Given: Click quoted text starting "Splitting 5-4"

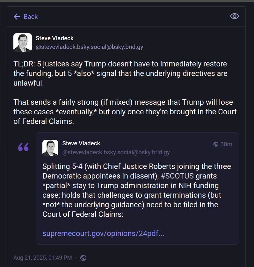Looking at the screenshot, I should coord(137,190).
